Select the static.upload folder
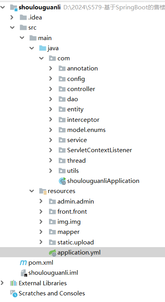165x302 pixels. coord(76,242)
